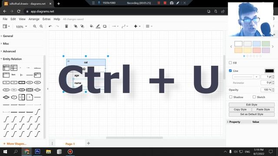Collapse the Entity Relation section
This screenshot has height=156, width=278.
(12, 59)
